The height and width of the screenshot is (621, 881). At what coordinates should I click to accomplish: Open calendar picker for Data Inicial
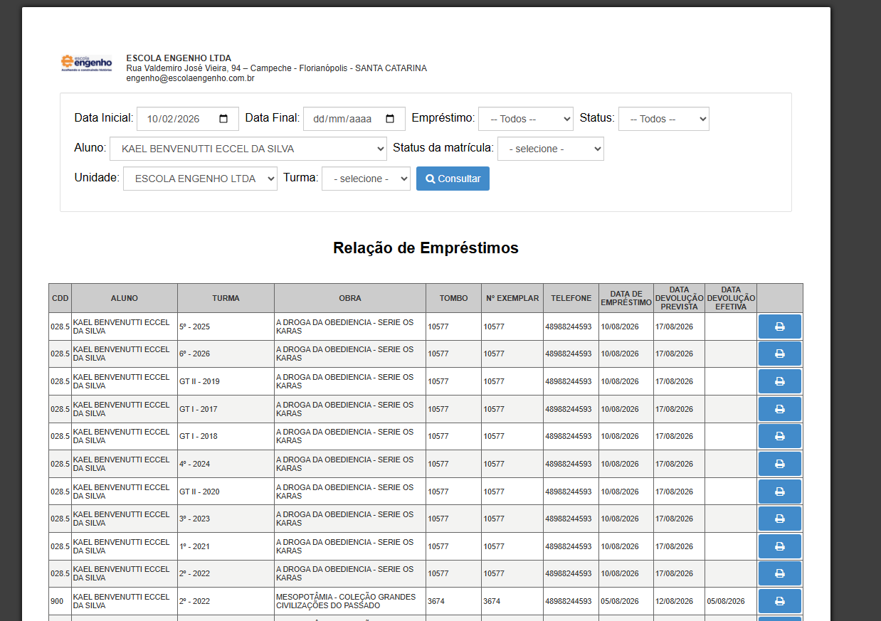click(x=223, y=119)
